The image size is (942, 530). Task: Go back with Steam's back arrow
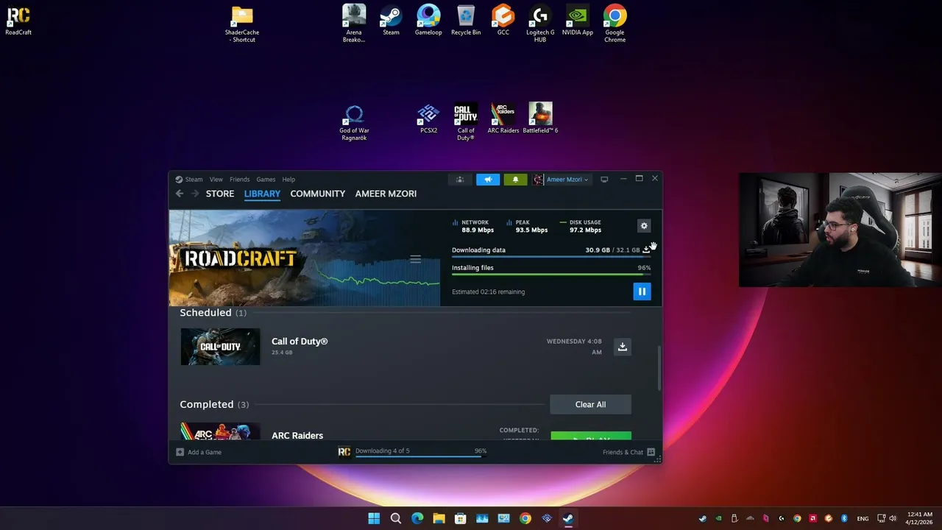[x=180, y=194]
